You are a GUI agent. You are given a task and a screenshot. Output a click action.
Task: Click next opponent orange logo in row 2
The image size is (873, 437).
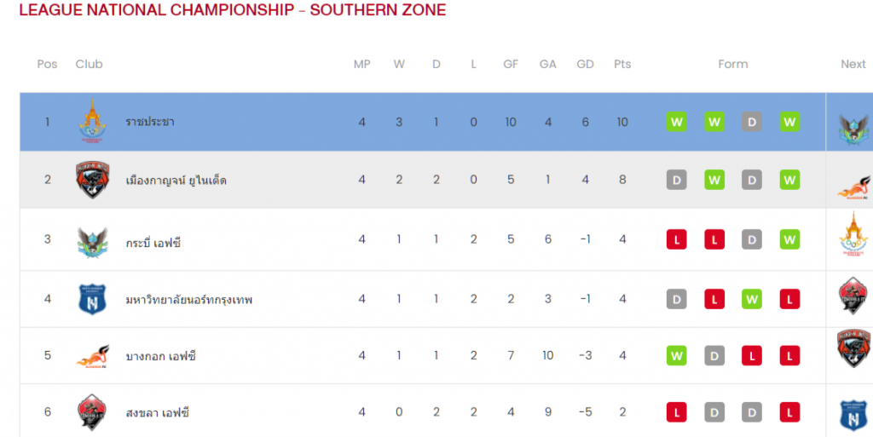(x=853, y=188)
